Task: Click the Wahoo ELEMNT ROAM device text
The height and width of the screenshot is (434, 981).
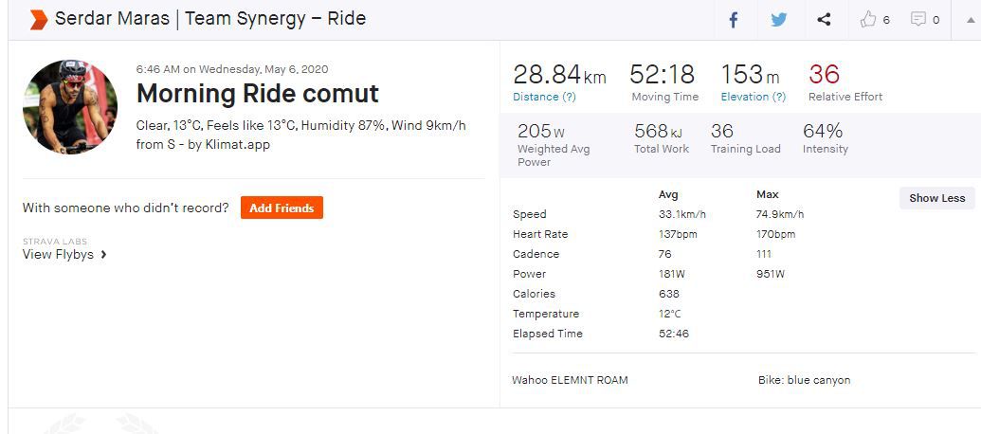Action: tap(570, 380)
